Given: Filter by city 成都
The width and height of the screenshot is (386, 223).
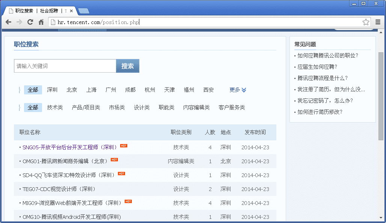Looking at the screenshot, I should [x=130, y=90].
